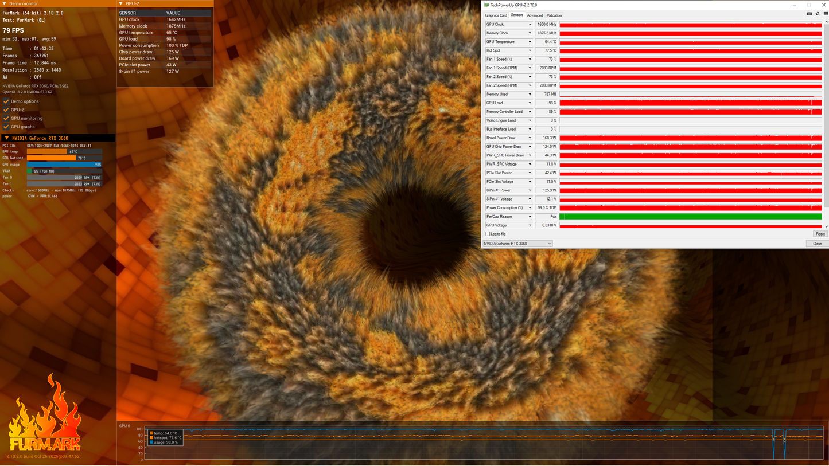The height and width of the screenshot is (466, 829).
Task: Collapse the NVIDIA GeForce RTX 3060 section
Action: click(6, 138)
